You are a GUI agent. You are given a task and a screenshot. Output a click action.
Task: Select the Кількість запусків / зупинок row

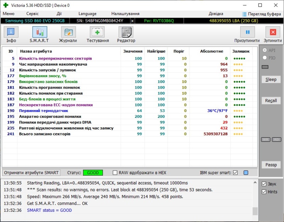(x=130, y=70)
